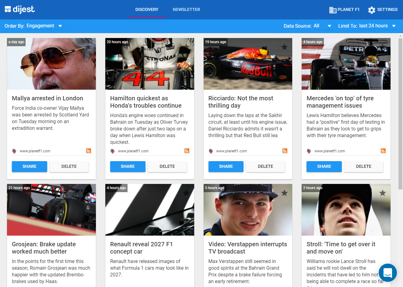
Task: Open the Planet F1 organization icon
Action: point(333,10)
